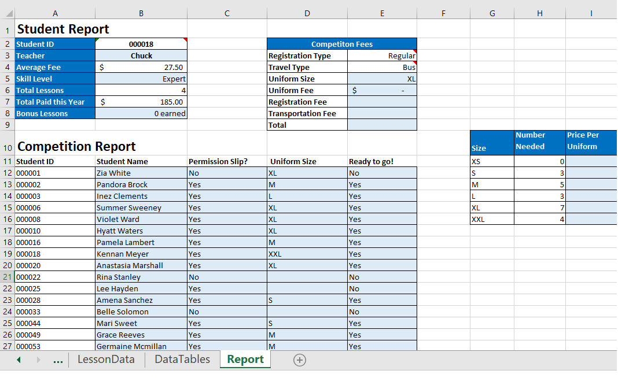Switch to the DataTables tab
The width and height of the screenshot is (618, 378).
point(181,360)
